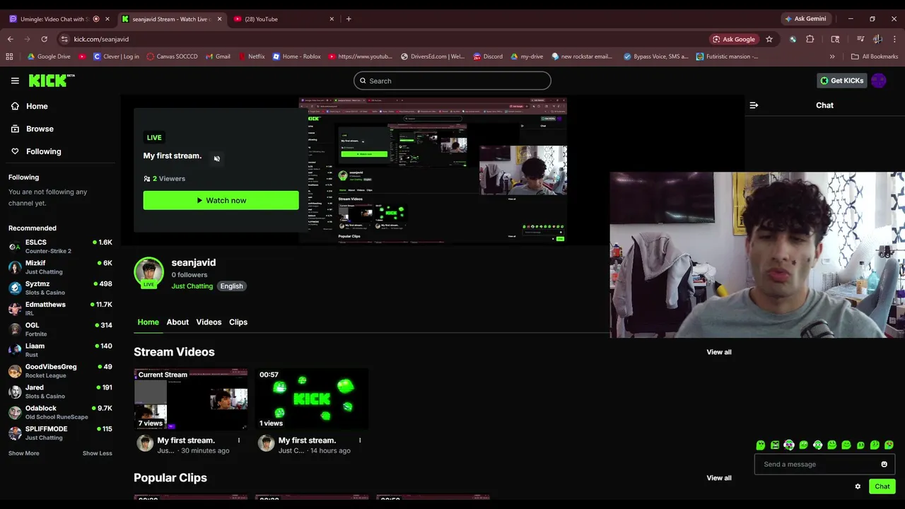This screenshot has height=509, width=905.
Task: Click the English language tag
Action: click(x=231, y=286)
